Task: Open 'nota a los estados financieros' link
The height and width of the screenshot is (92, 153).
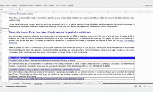Action: 127,41
